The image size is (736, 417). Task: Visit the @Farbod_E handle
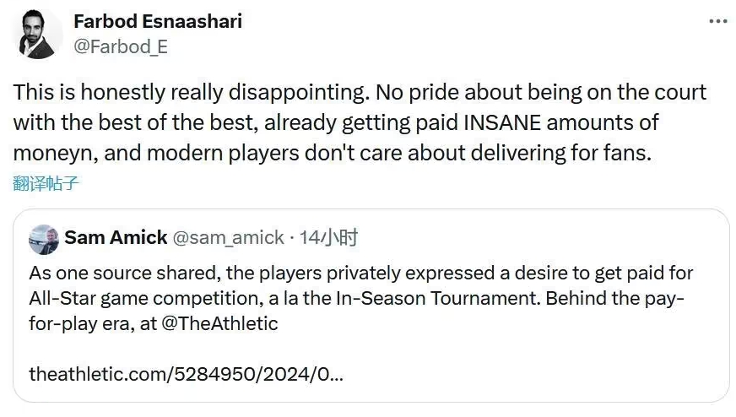pos(121,46)
